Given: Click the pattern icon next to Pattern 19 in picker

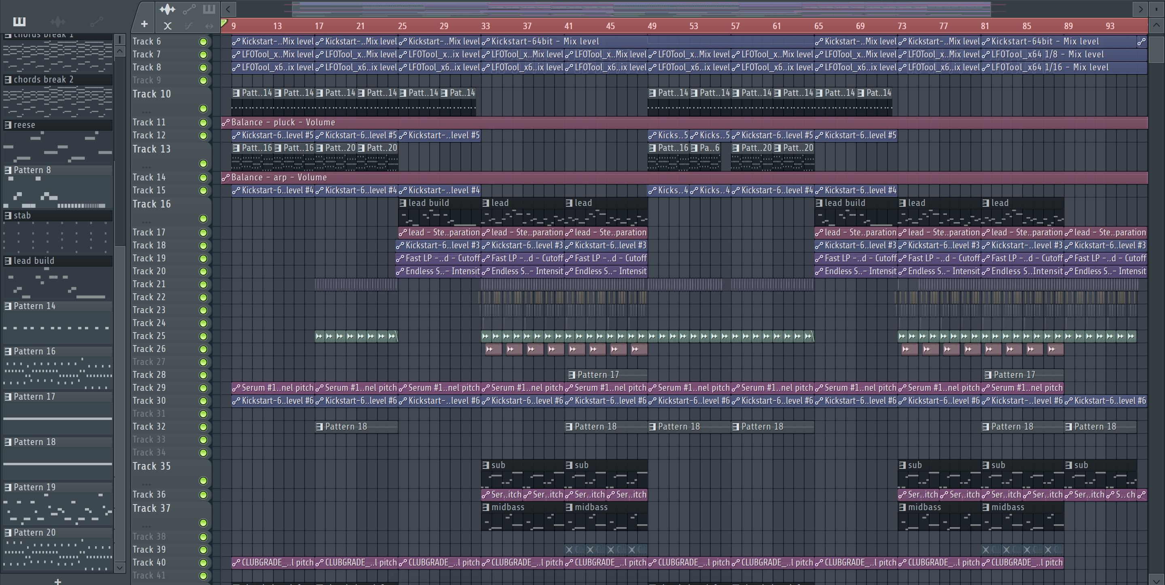Looking at the screenshot, I should (x=8, y=487).
